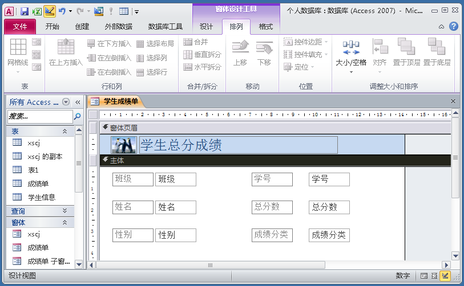Open the 对齐 align dropdown
This screenshot has width=464, height=286.
coord(380,56)
